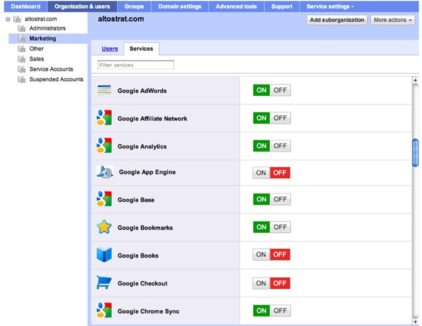Open Advanced tools tab
The image size is (422, 326).
click(x=237, y=7)
